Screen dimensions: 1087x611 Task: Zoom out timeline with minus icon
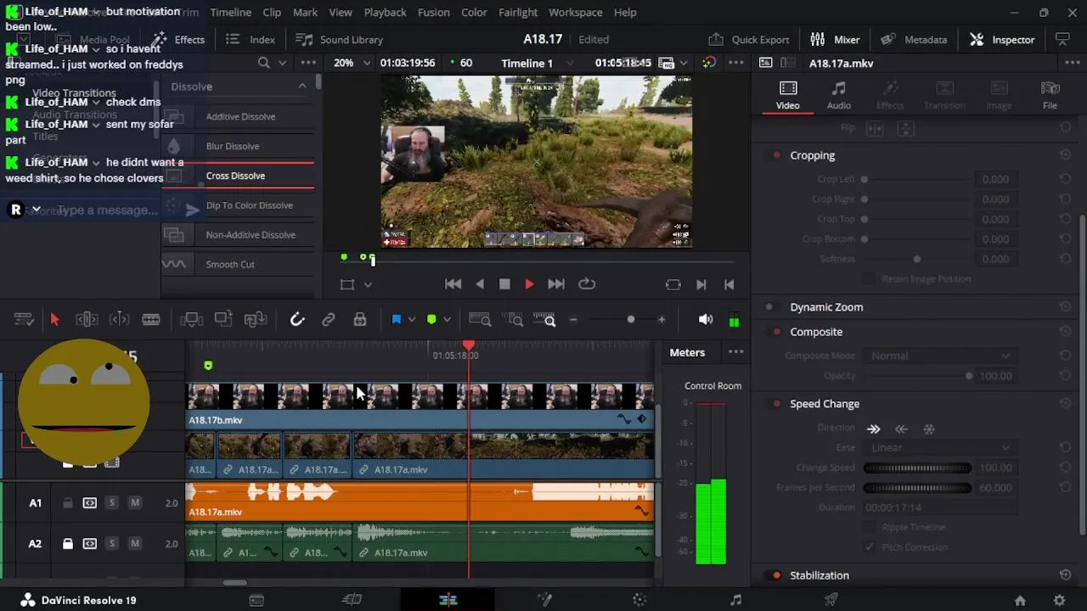point(573,319)
